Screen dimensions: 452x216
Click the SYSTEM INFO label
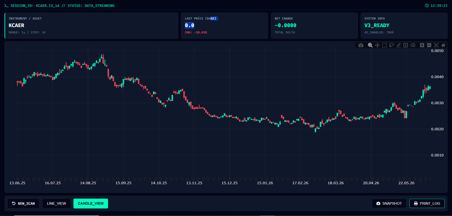pos(374,18)
